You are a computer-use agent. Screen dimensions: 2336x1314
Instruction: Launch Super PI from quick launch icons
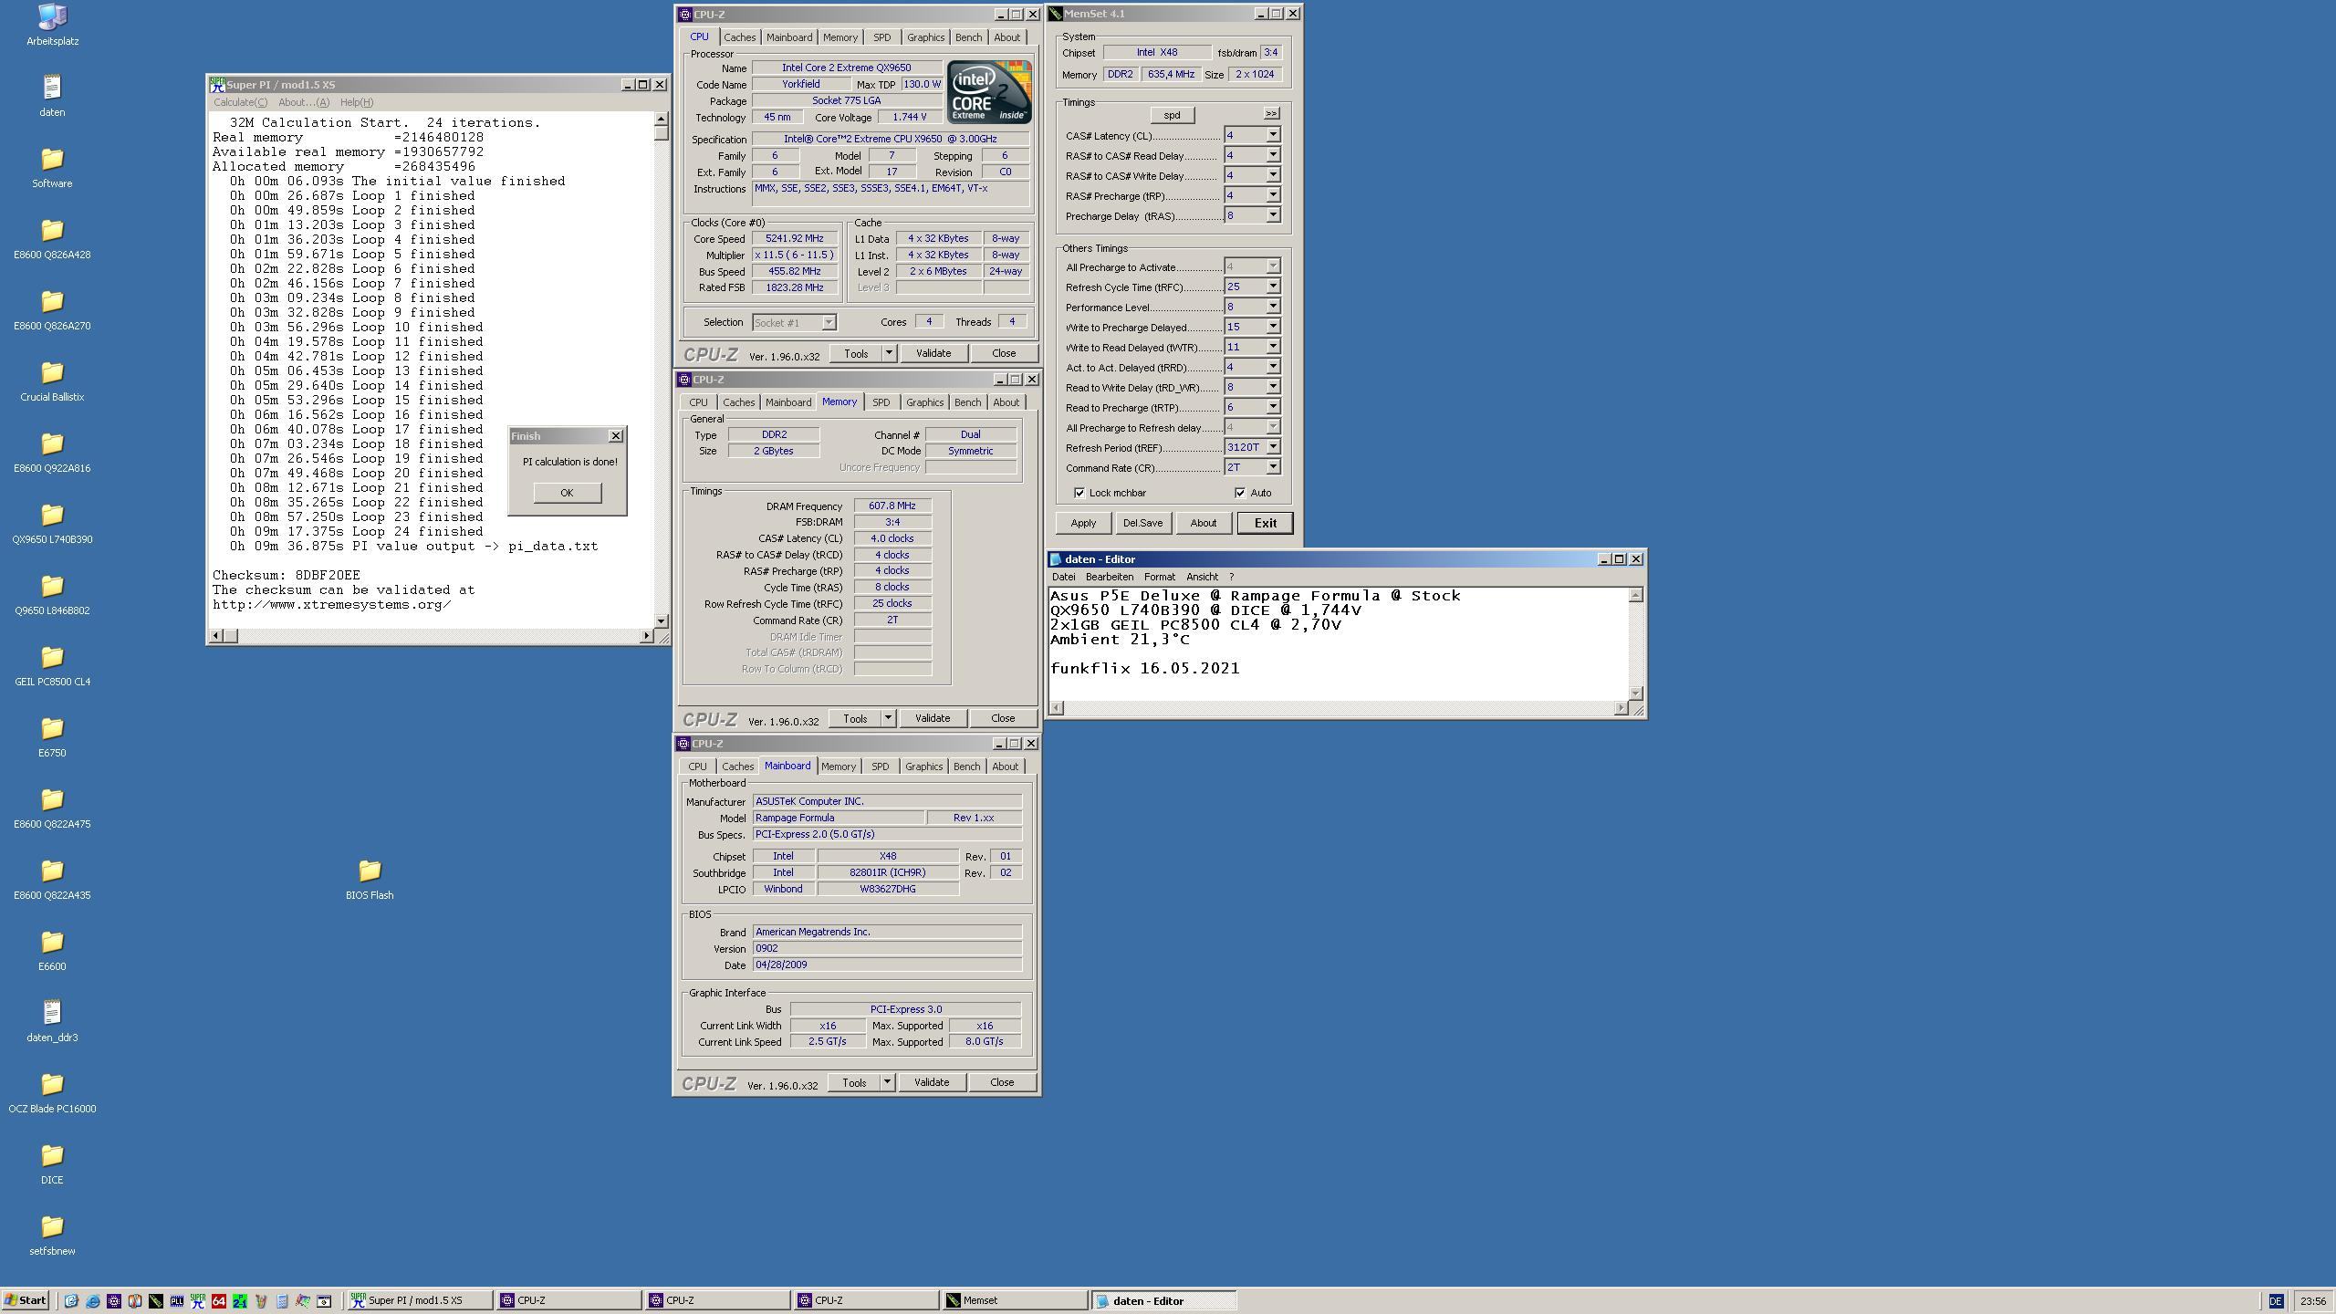pyautogui.click(x=198, y=1301)
